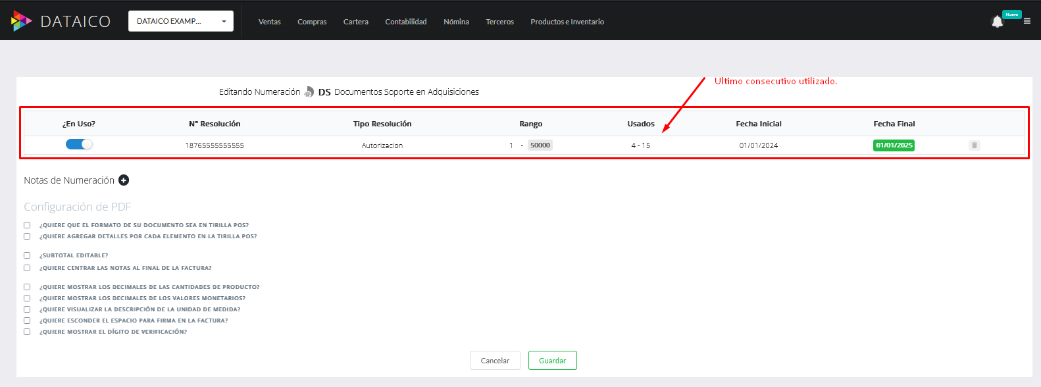Enable decimals for product quantities checkbox
This screenshot has height=387, width=1041.
point(27,287)
